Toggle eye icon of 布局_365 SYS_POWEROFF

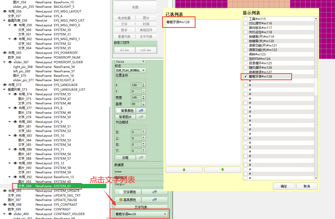tap(5, 53)
